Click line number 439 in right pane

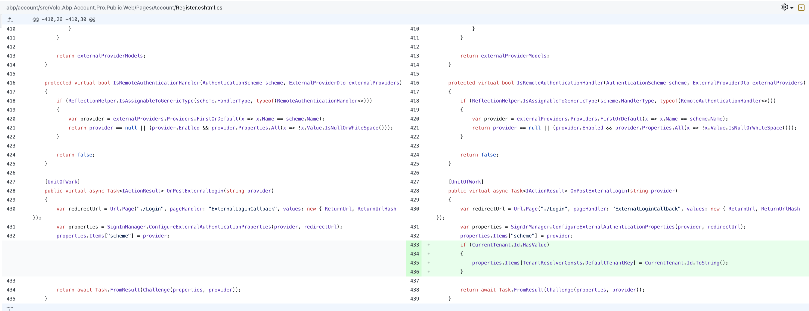[x=415, y=299]
